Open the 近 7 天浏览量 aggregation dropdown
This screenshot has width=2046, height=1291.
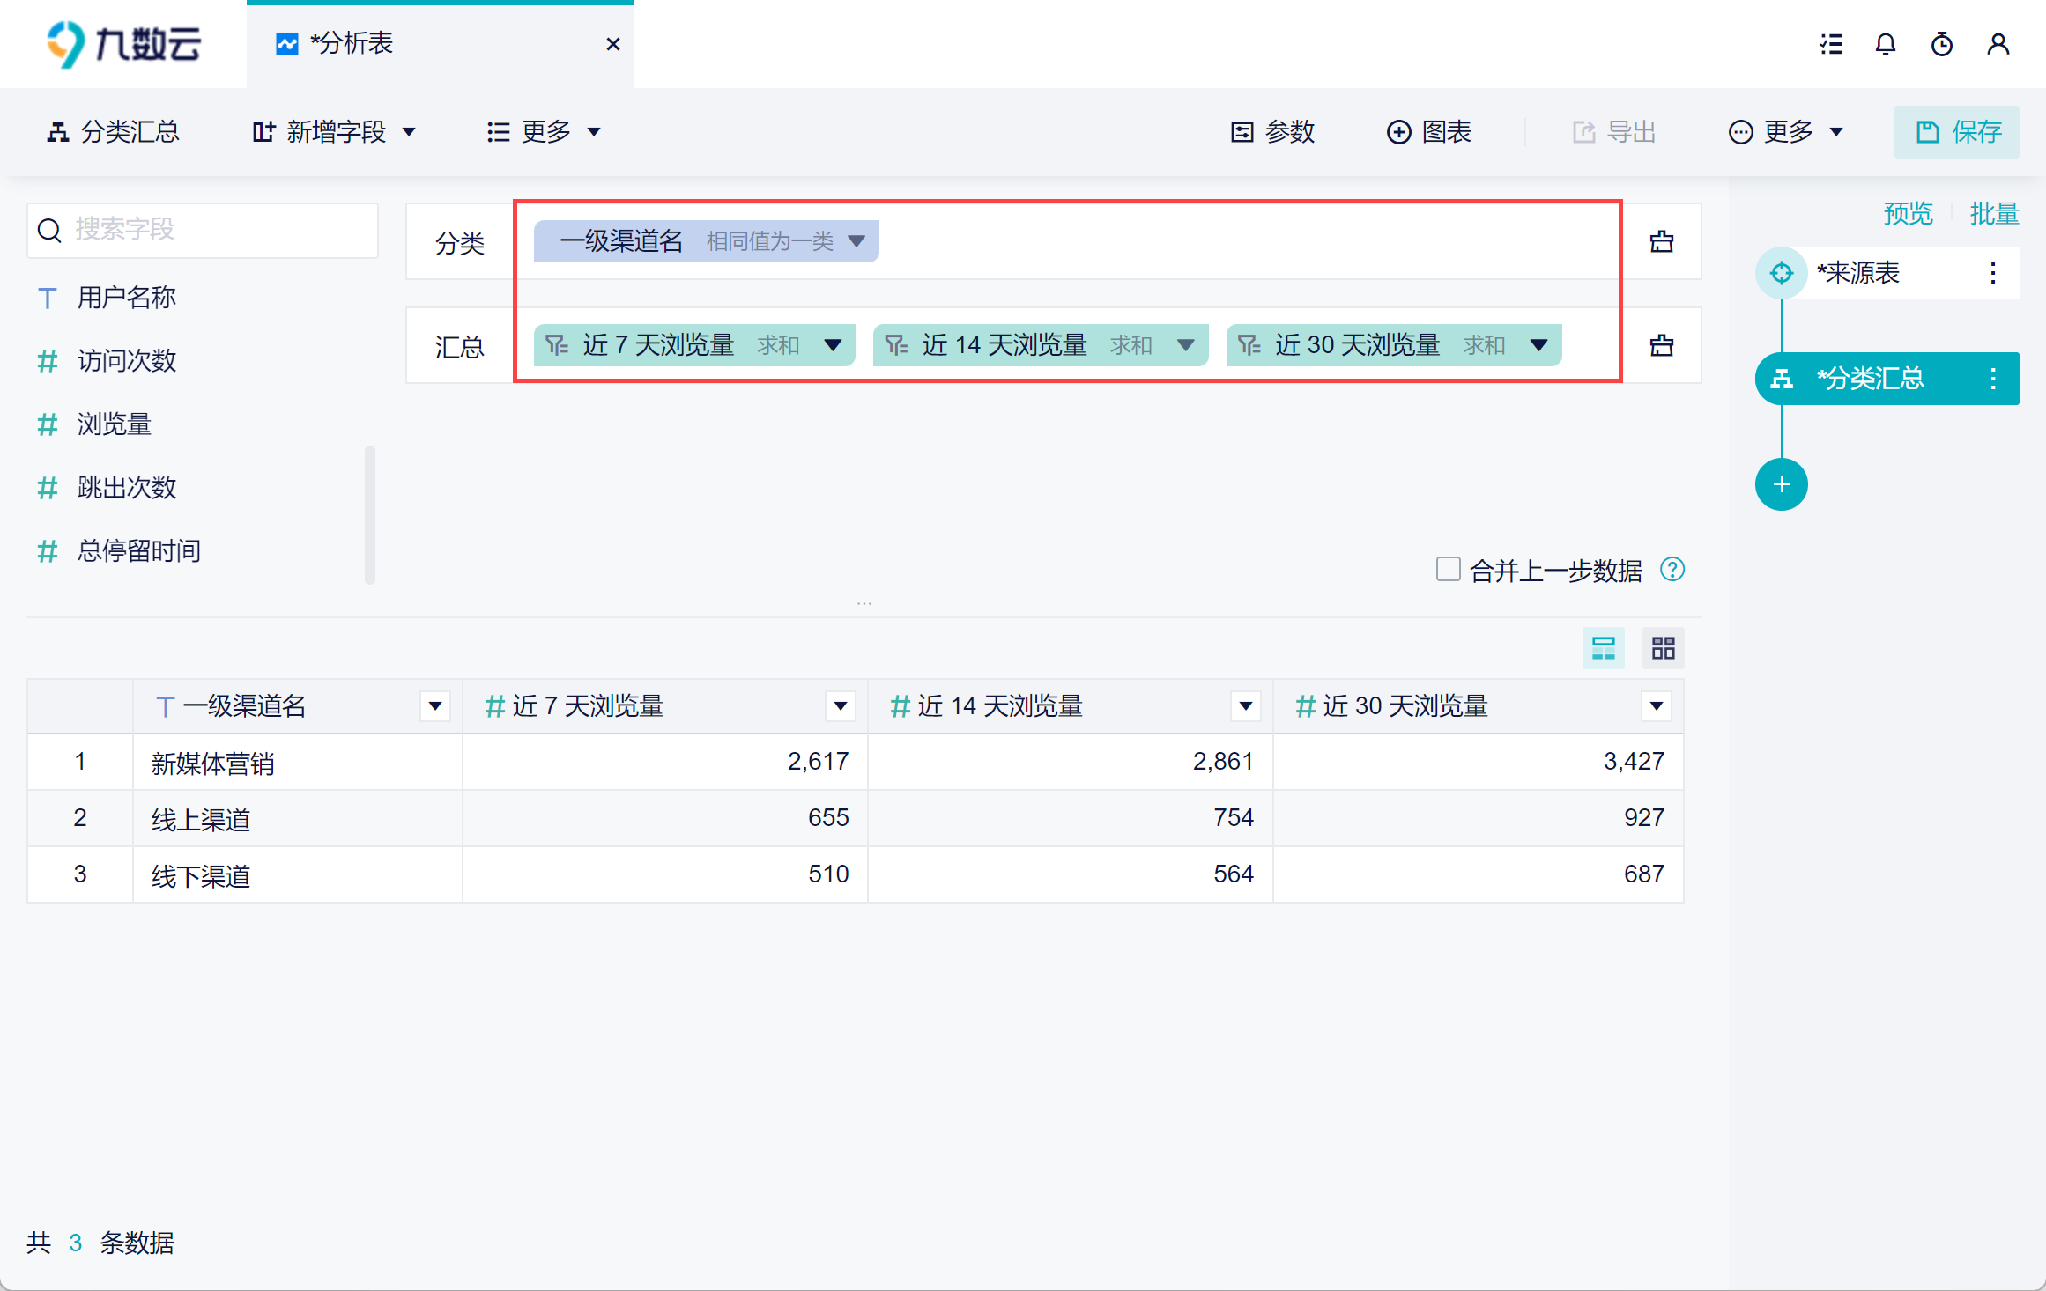(833, 345)
